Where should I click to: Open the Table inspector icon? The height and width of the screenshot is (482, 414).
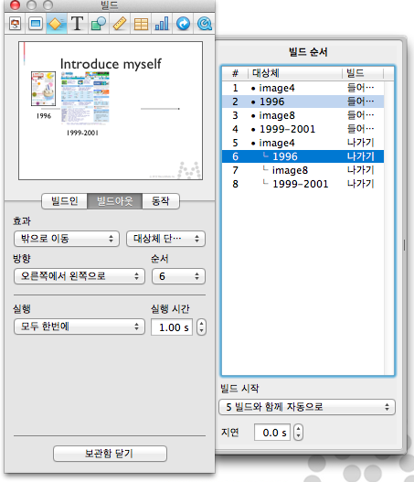tap(141, 24)
